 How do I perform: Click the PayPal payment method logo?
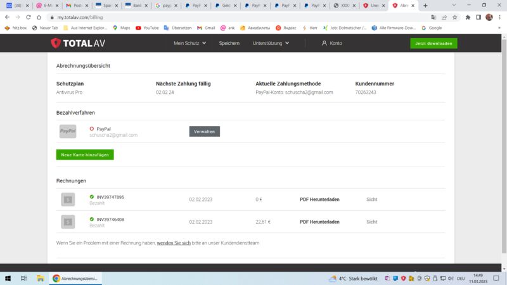click(68, 131)
